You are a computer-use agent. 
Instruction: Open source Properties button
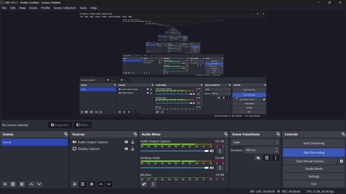click(60, 125)
